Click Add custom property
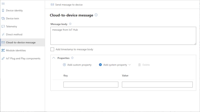This screenshot has width=200, height=112. (77, 65)
